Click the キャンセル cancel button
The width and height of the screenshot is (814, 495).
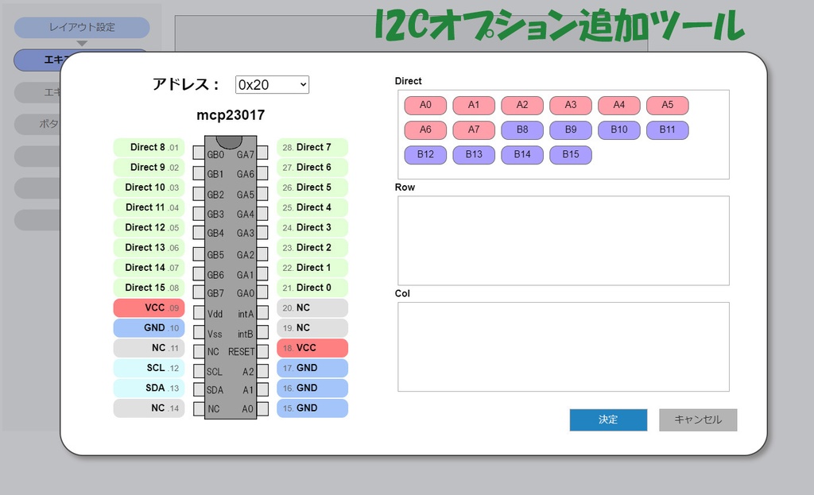697,420
